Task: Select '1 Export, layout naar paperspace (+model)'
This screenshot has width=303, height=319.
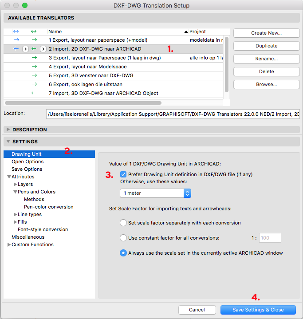Action: pos(113,40)
